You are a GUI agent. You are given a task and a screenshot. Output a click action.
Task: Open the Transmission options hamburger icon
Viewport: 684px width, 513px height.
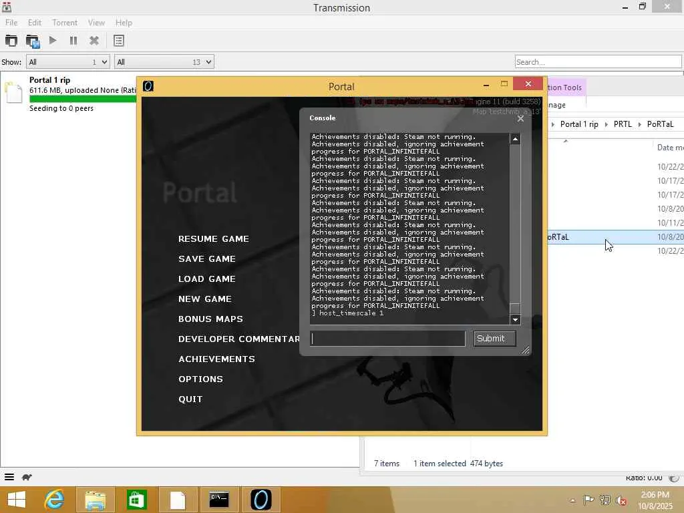9,477
